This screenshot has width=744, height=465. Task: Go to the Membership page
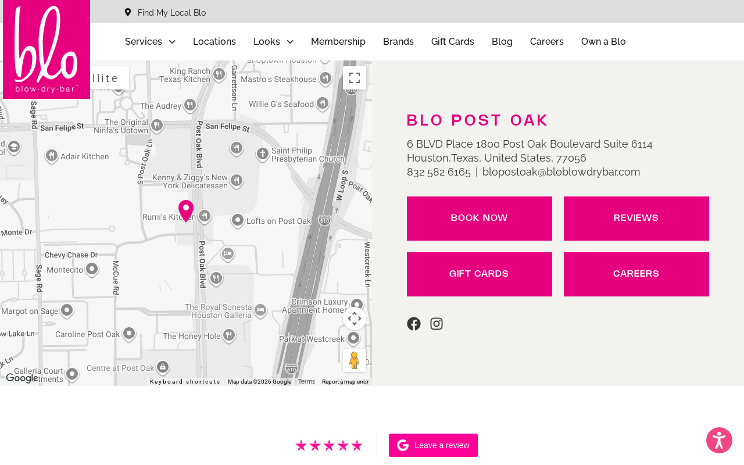coord(338,41)
